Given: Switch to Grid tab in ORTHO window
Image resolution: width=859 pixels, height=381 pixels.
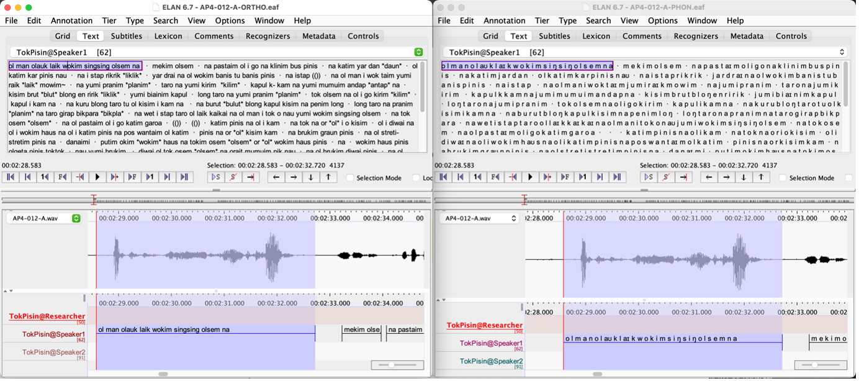Looking at the screenshot, I should pyautogui.click(x=63, y=36).
